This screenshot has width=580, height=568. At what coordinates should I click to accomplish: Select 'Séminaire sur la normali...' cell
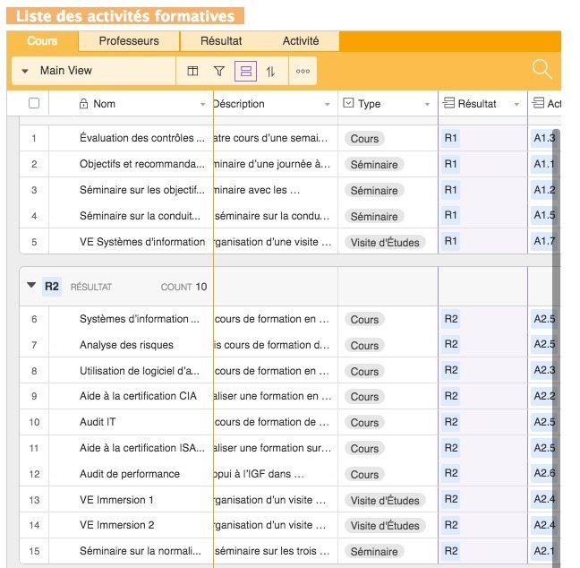point(131,551)
